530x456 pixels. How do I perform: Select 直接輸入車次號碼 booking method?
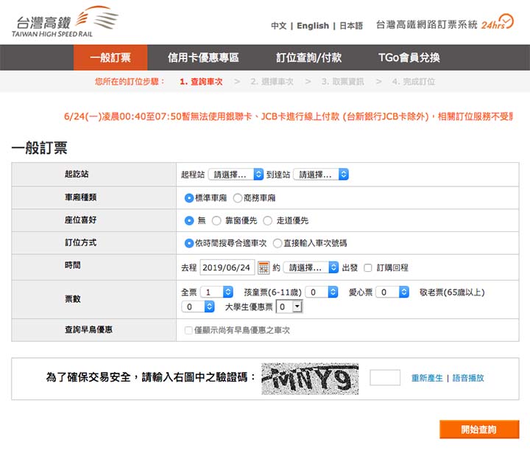pyautogui.click(x=278, y=243)
